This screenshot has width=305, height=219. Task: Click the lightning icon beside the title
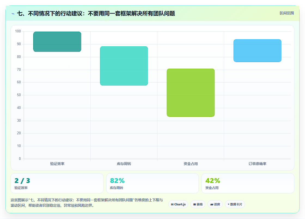(x=13, y=14)
